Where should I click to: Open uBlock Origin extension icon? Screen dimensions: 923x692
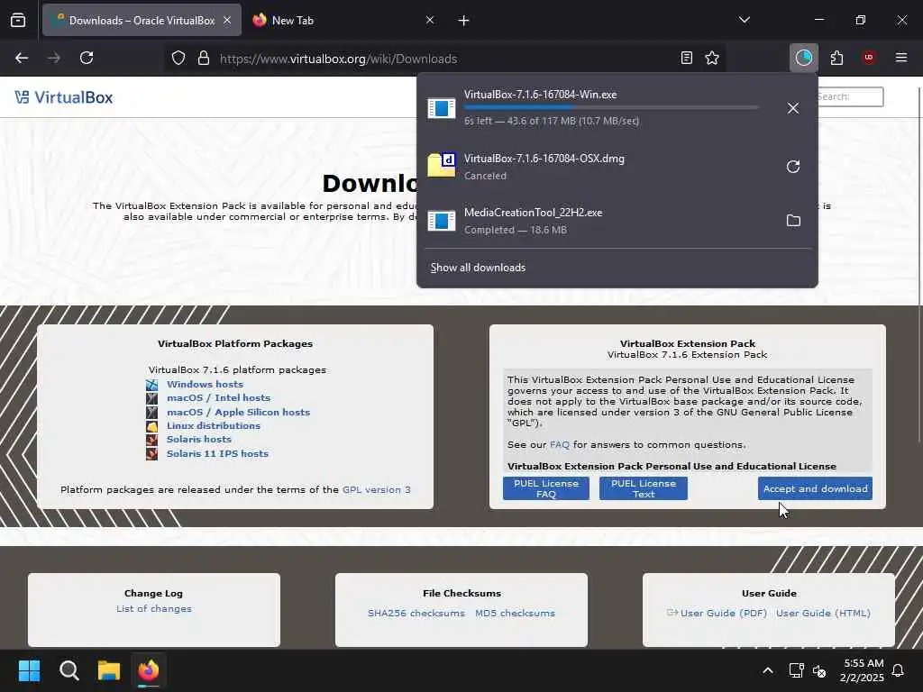[869, 58]
